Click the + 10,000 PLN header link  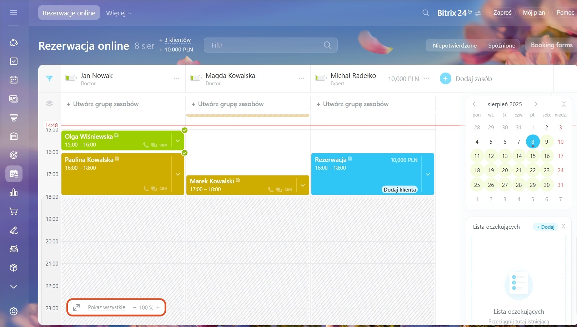coord(176,50)
